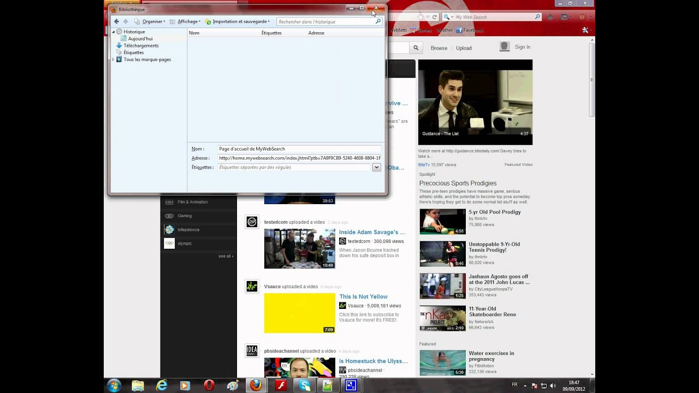This screenshot has width=699, height=393.
Task: Open Water exercises in pregnancy video
Action: click(x=491, y=356)
